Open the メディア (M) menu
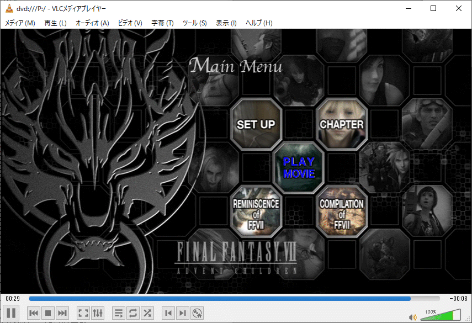 click(20, 23)
